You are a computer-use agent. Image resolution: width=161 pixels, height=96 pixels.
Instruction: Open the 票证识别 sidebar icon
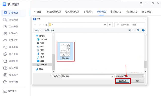click(5, 20)
